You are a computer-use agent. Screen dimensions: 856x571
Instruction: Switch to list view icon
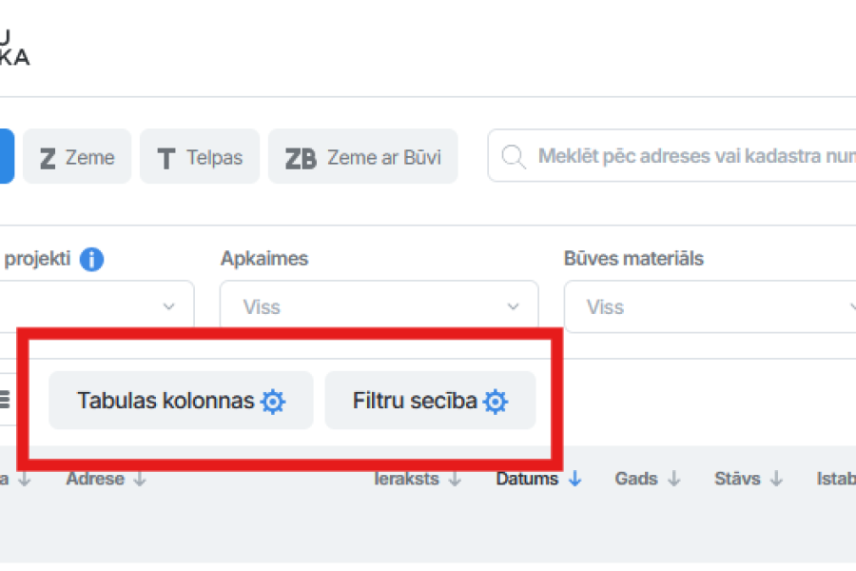[x=5, y=400]
